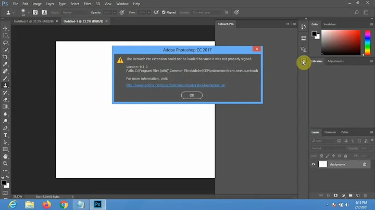Viewport: 375px width, 210px height.
Task: Open the Opacity dropdown arrow
Action: 114,12
